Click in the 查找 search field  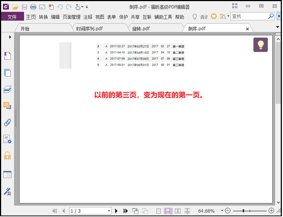(249, 16)
